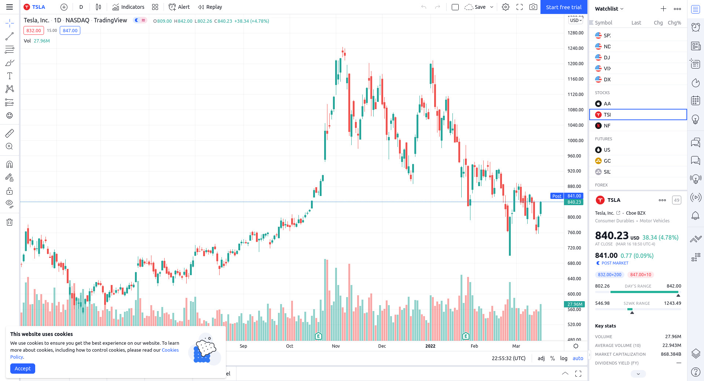Toggle the adj price adjustment option
The image size is (704, 381).
coord(541,358)
